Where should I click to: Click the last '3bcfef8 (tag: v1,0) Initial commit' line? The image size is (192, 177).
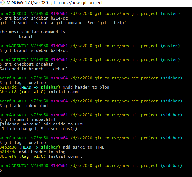(x=41, y=156)
